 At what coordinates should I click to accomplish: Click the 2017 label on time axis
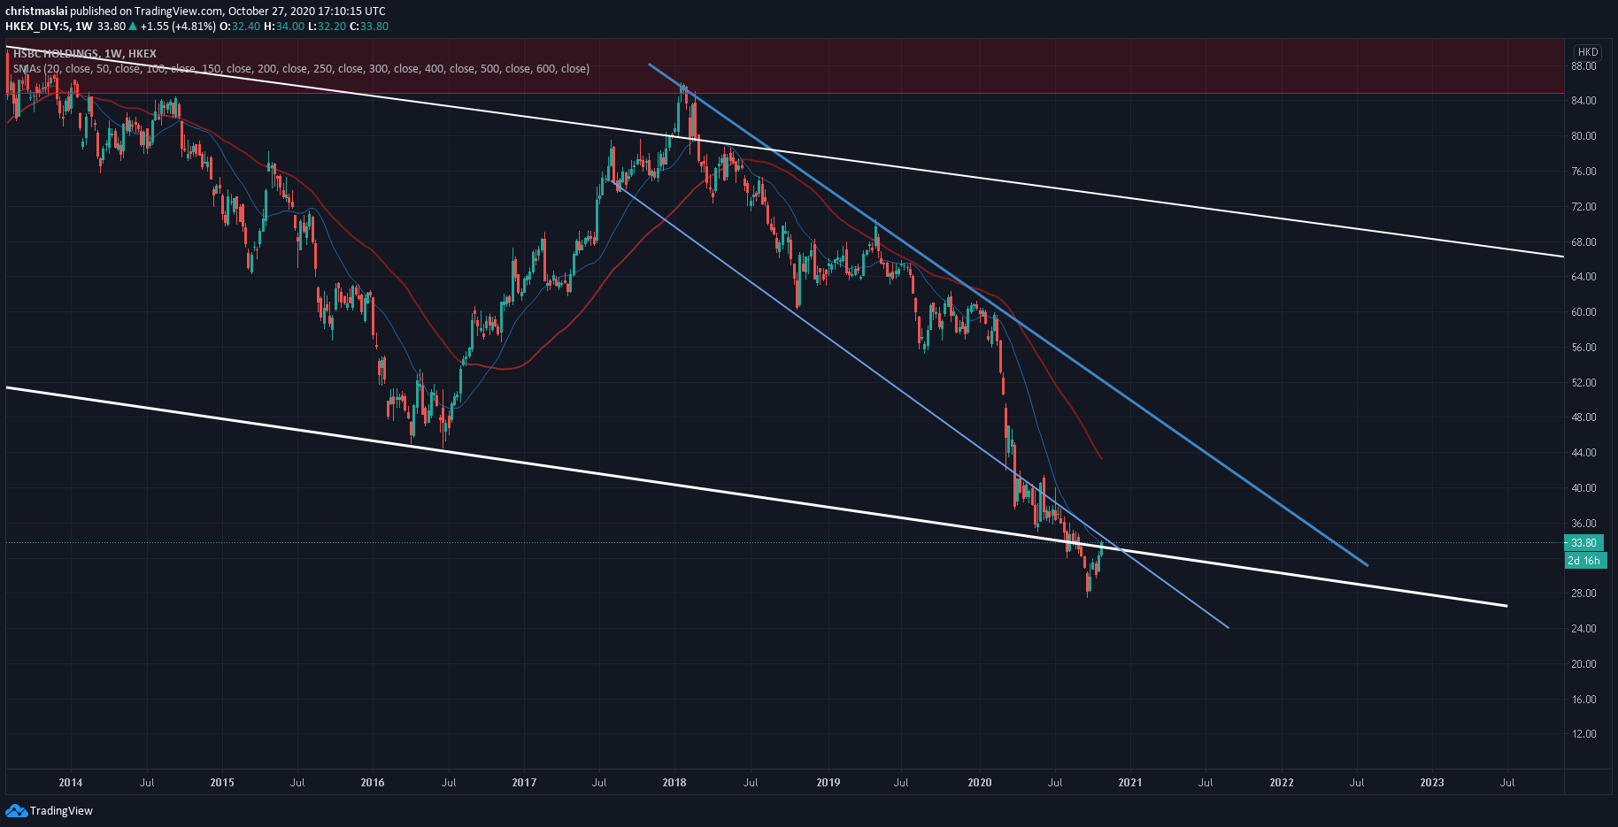tap(524, 783)
